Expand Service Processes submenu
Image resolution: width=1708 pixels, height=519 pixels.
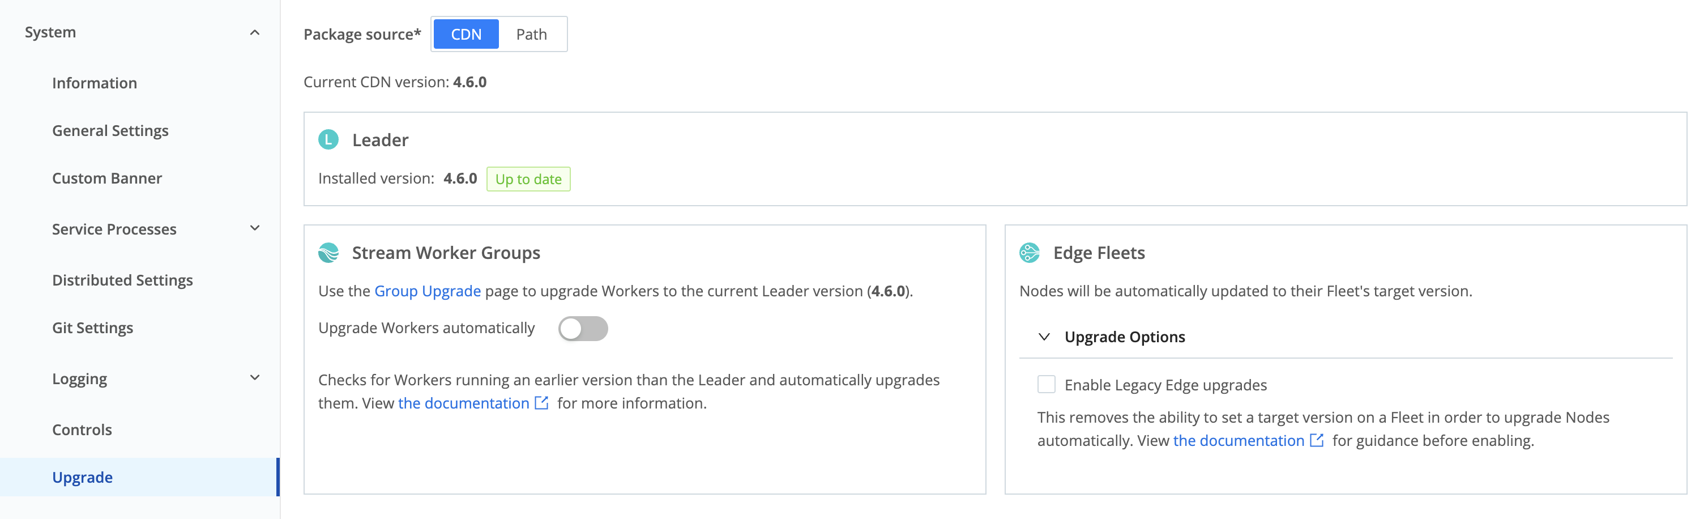click(x=255, y=228)
